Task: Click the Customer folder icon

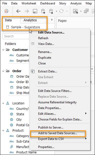Action: click(x=8, y=50)
